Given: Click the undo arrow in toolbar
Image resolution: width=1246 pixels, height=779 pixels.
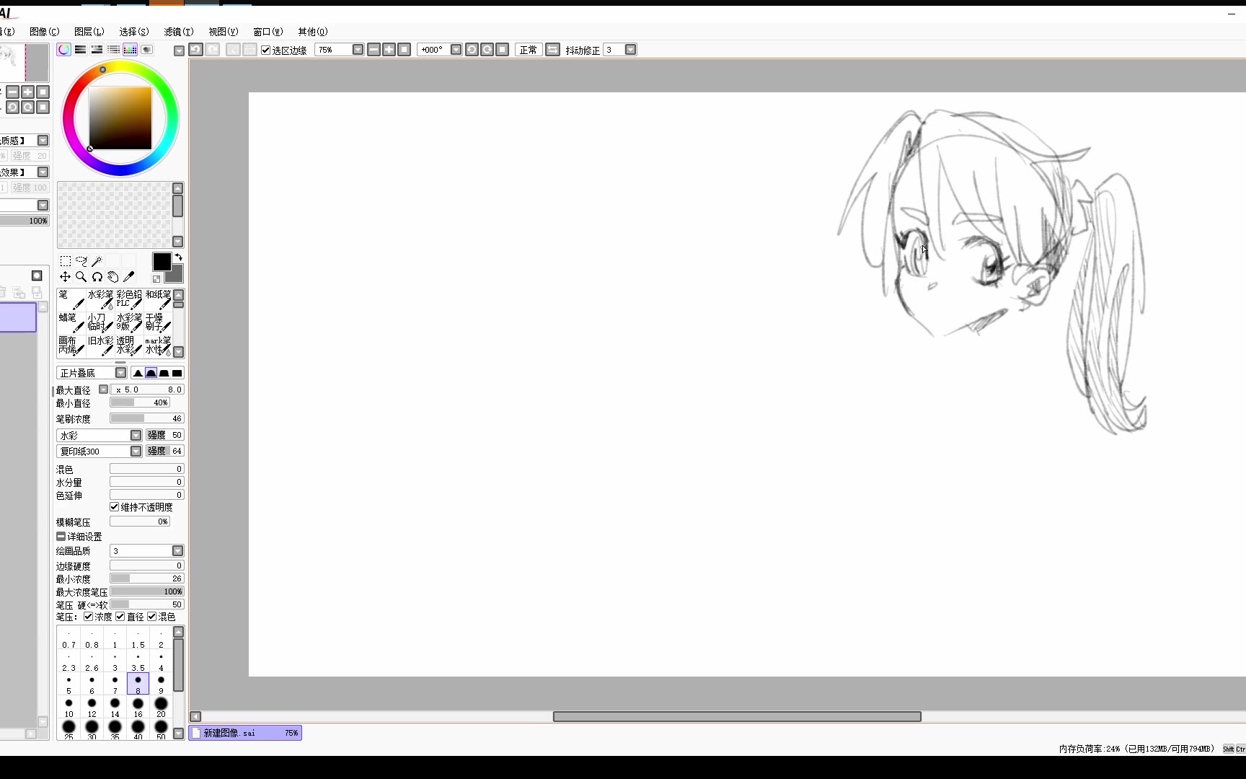Looking at the screenshot, I should pyautogui.click(x=195, y=50).
